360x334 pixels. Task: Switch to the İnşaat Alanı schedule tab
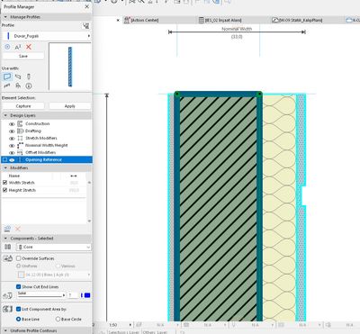220,20
